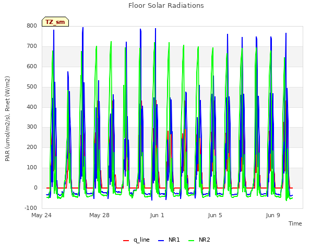Click the 200 y-axis tick label
Image resolution: width=334 pixels, height=250 pixels.
pos(32,147)
